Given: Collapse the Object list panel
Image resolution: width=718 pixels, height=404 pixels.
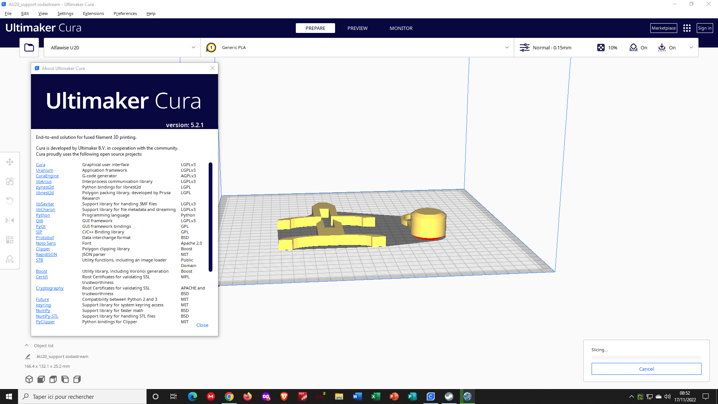Looking at the screenshot, I should [27, 345].
